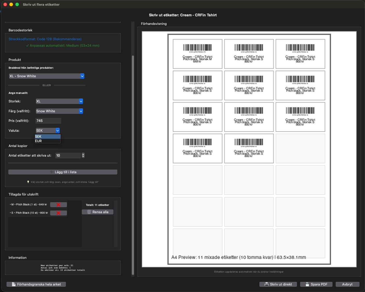Click the hint text about Lägg till
The height and width of the screenshot is (292, 365).
(63, 182)
